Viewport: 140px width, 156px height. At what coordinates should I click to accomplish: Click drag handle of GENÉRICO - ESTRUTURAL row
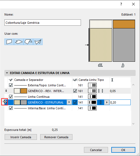click(5, 102)
